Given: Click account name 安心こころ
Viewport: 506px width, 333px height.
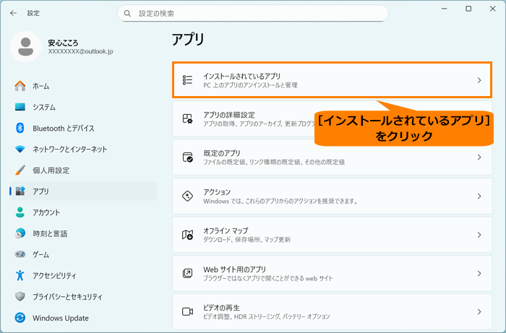Looking at the screenshot, I should pos(63,43).
